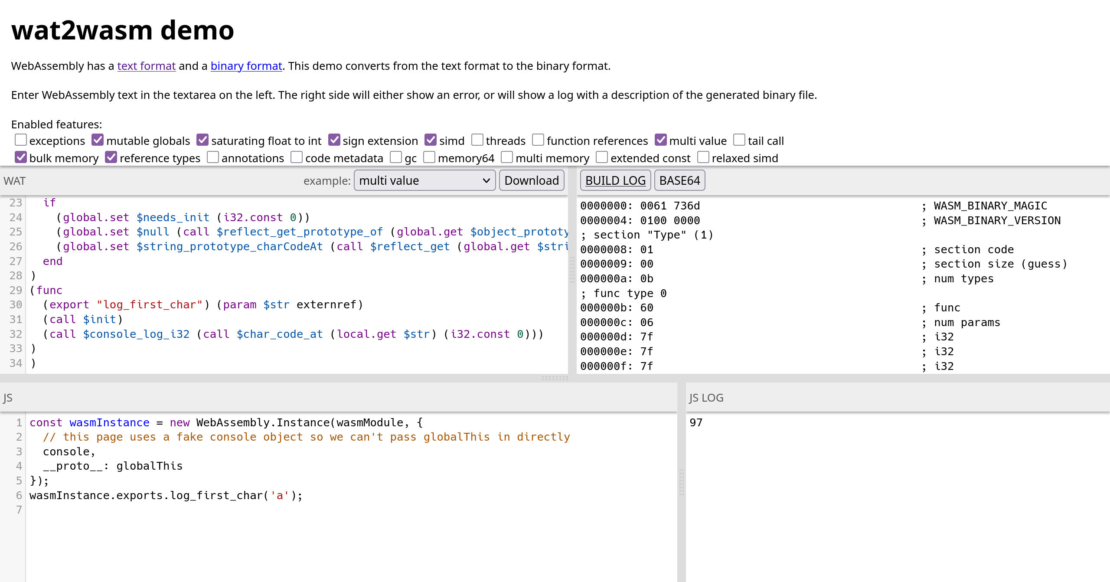
Task: Enable the exceptions feature checkbox
Action: (x=20, y=140)
